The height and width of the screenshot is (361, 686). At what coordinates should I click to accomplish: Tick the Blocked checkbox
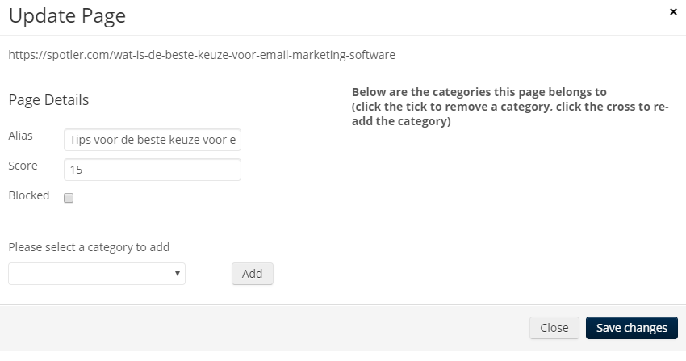pyautogui.click(x=69, y=198)
